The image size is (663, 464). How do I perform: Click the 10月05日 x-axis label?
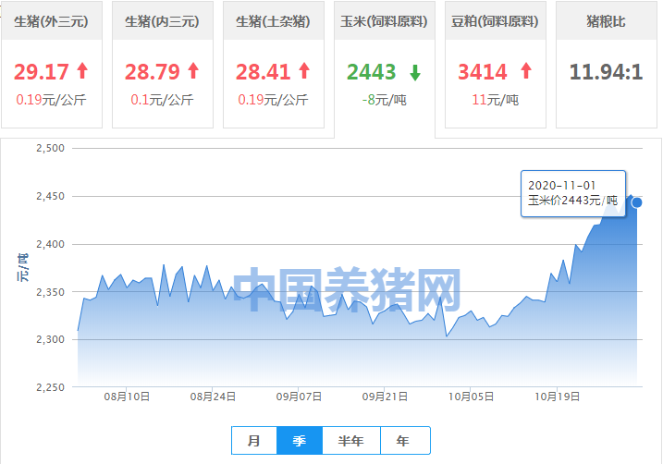pos(471,397)
